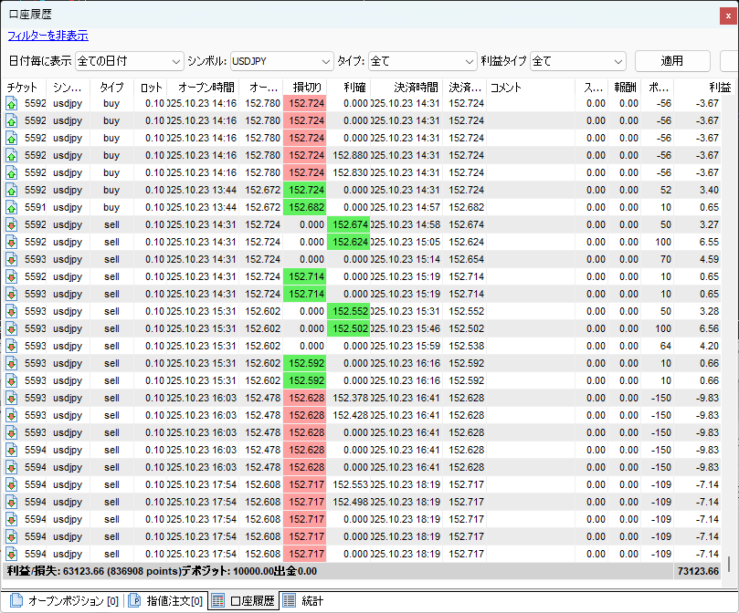Click the フィルターを非表示 link
The width and height of the screenshot is (739, 613).
click(48, 36)
